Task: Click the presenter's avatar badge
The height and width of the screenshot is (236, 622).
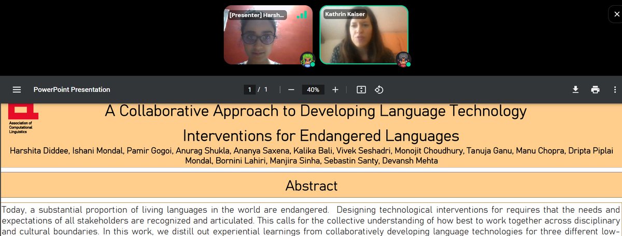Action: click(x=308, y=59)
